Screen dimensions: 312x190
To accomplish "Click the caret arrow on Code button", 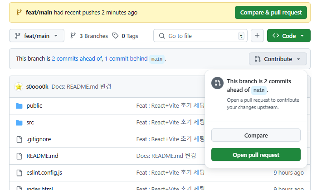I will (x=302, y=36).
